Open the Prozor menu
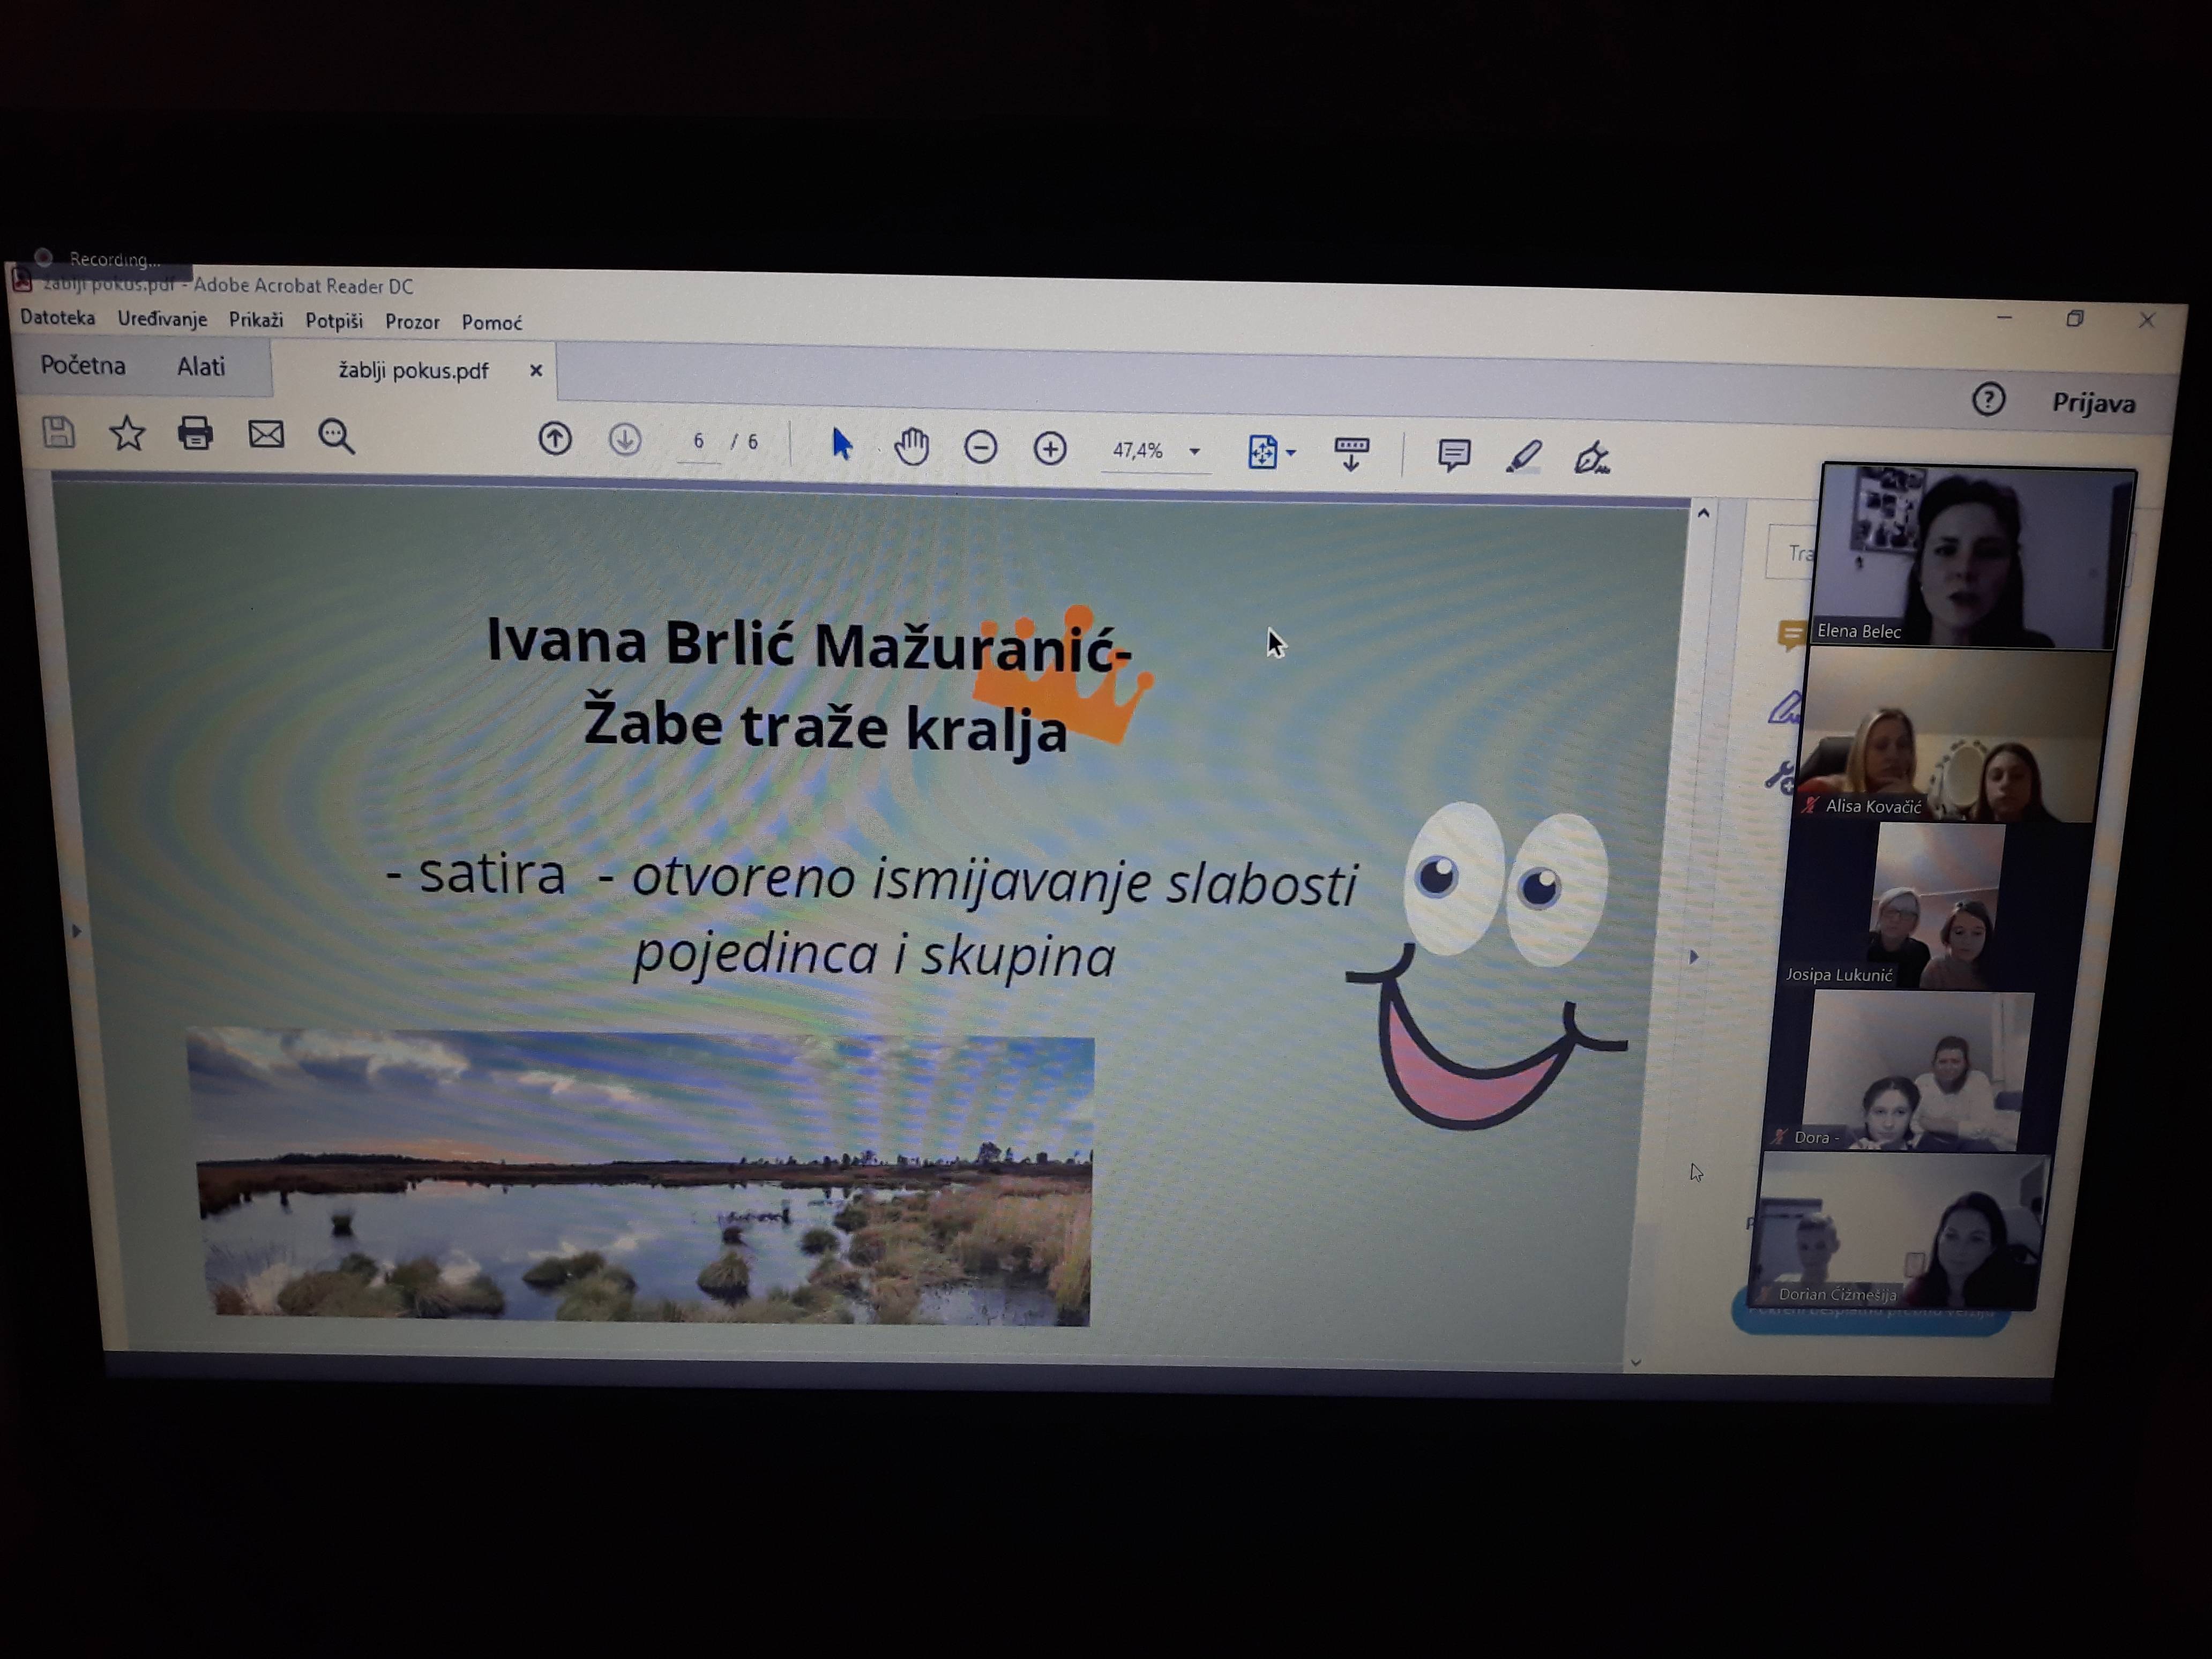Viewport: 2212px width, 1659px height. [x=412, y=322]
